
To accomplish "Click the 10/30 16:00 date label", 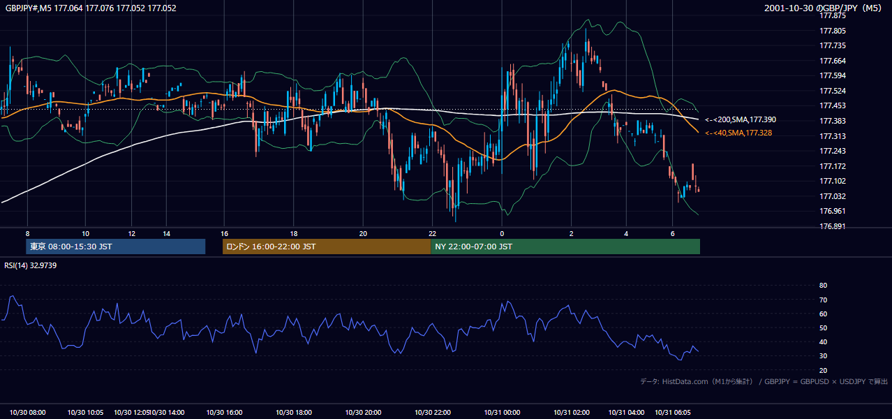I will 224,413.
